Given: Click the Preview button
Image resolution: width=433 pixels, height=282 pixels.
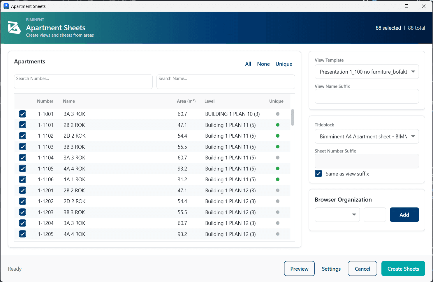Looking at the screenshot, I should click(299, 269).
